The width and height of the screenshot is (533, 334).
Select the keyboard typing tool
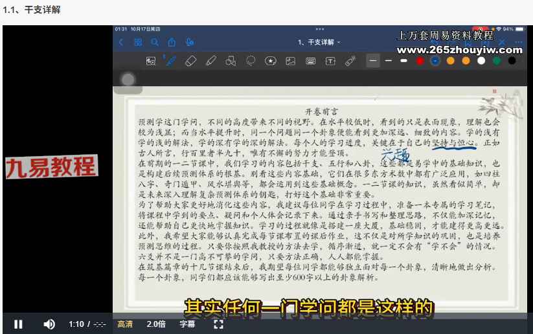pos(310,61)
